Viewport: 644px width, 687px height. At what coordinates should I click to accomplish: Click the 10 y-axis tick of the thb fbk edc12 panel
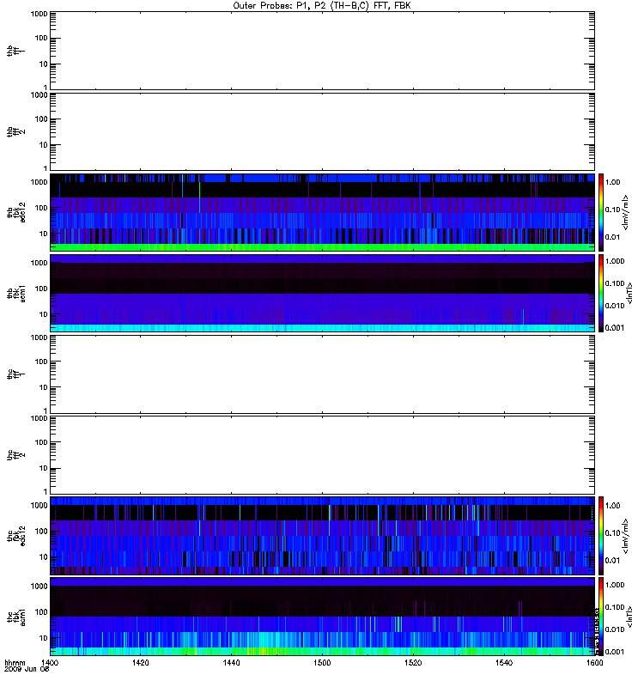[x=44, y=234]
